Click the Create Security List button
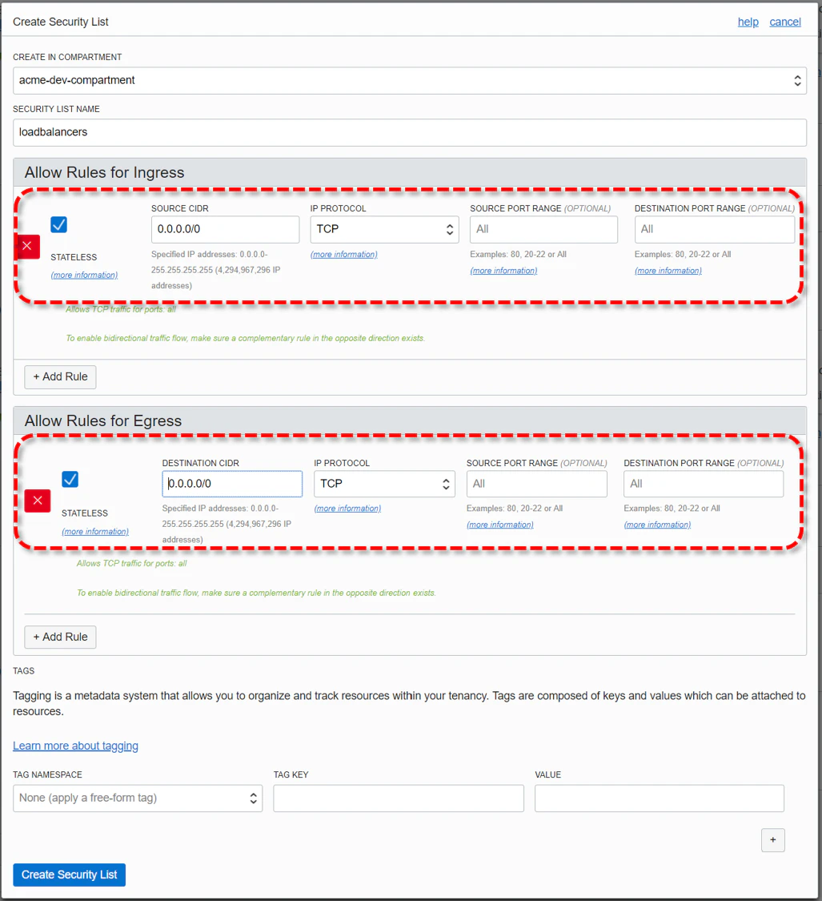 (70, 875)
